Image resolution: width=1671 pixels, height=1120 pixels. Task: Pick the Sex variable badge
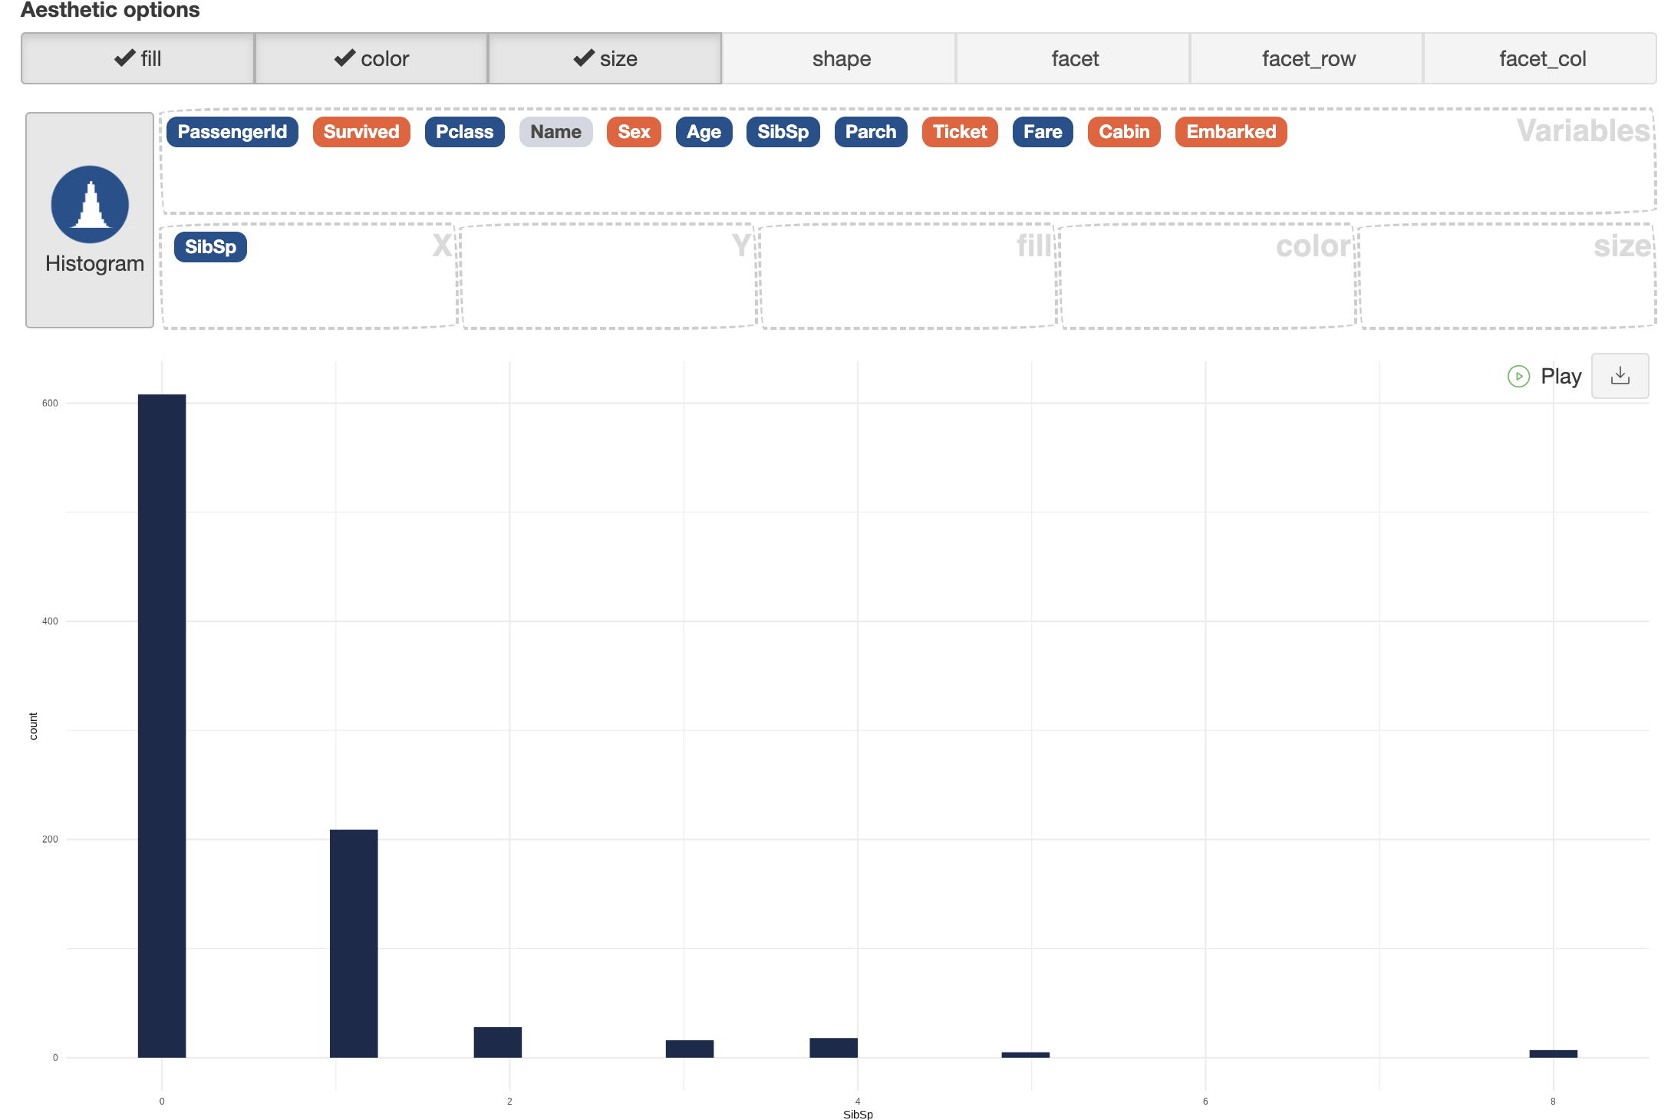pyautogui.click(x=633, y=132)
